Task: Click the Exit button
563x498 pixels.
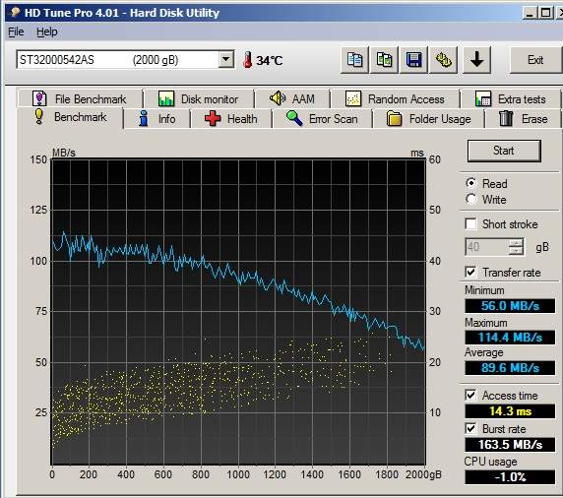Action: pos(535,60)
